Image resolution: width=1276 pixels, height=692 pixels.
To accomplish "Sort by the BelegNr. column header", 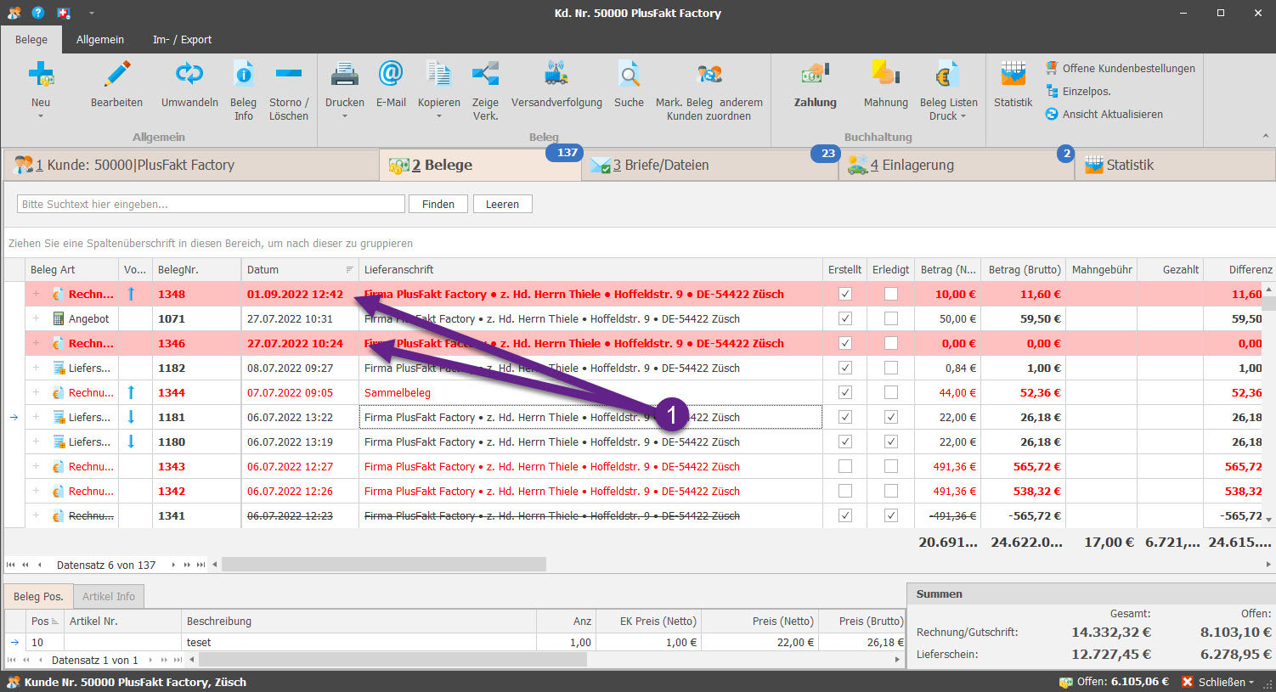I will pyautogui.click(x=196, y=269).
